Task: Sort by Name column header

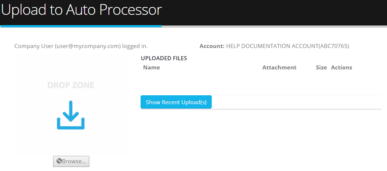Action: coord(152,68)
